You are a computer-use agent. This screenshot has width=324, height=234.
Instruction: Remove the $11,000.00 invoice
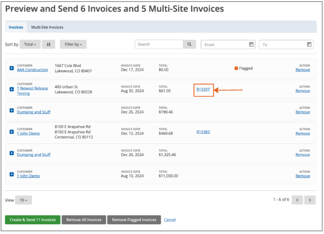(303, 176)
